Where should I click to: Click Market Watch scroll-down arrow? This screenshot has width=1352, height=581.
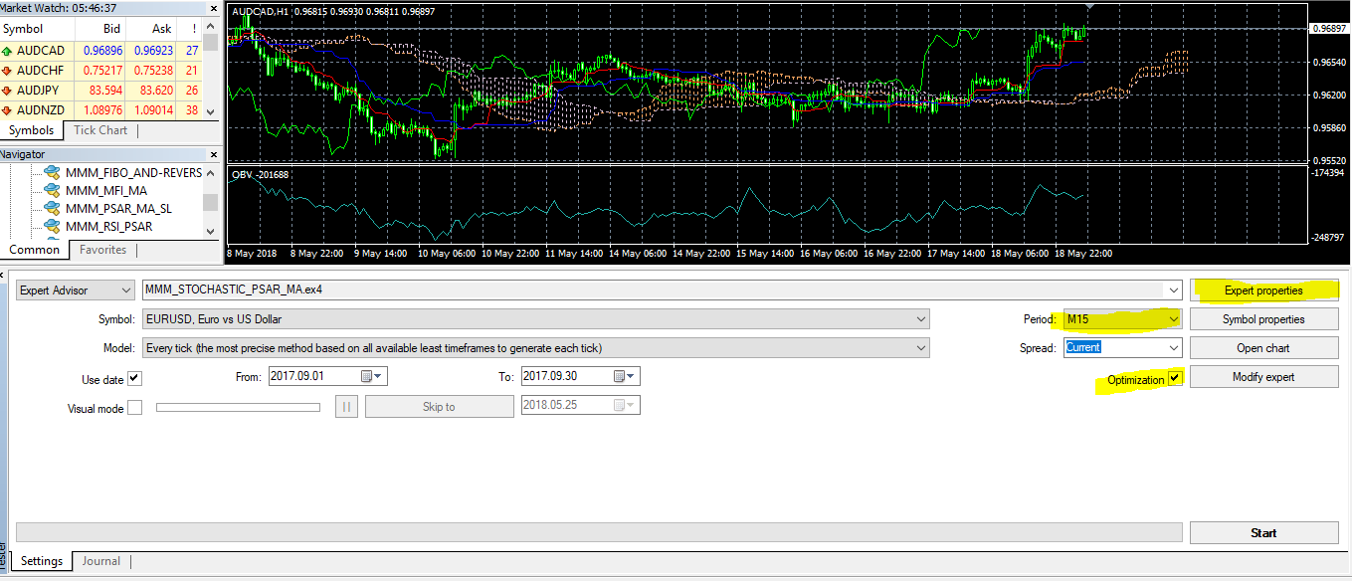pos(210,110)
